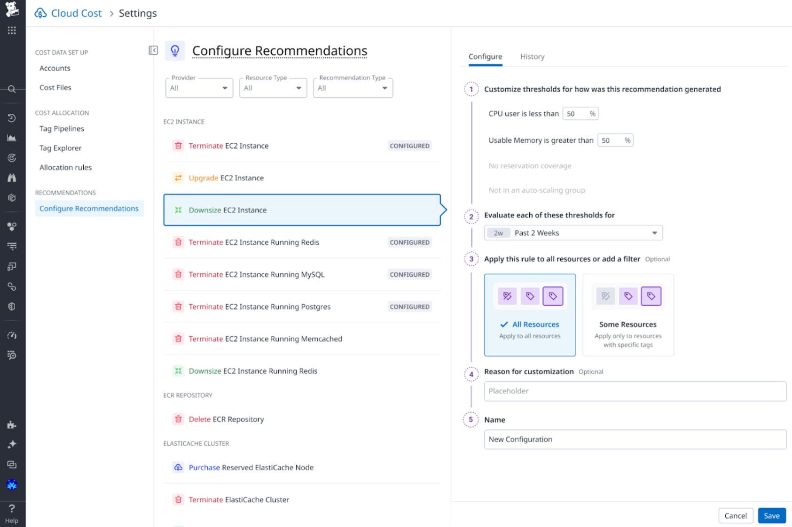Click the trash icon on Terminate EC2 Instance
This screenshot has height=527, width=792.
[x=179, y=146]
